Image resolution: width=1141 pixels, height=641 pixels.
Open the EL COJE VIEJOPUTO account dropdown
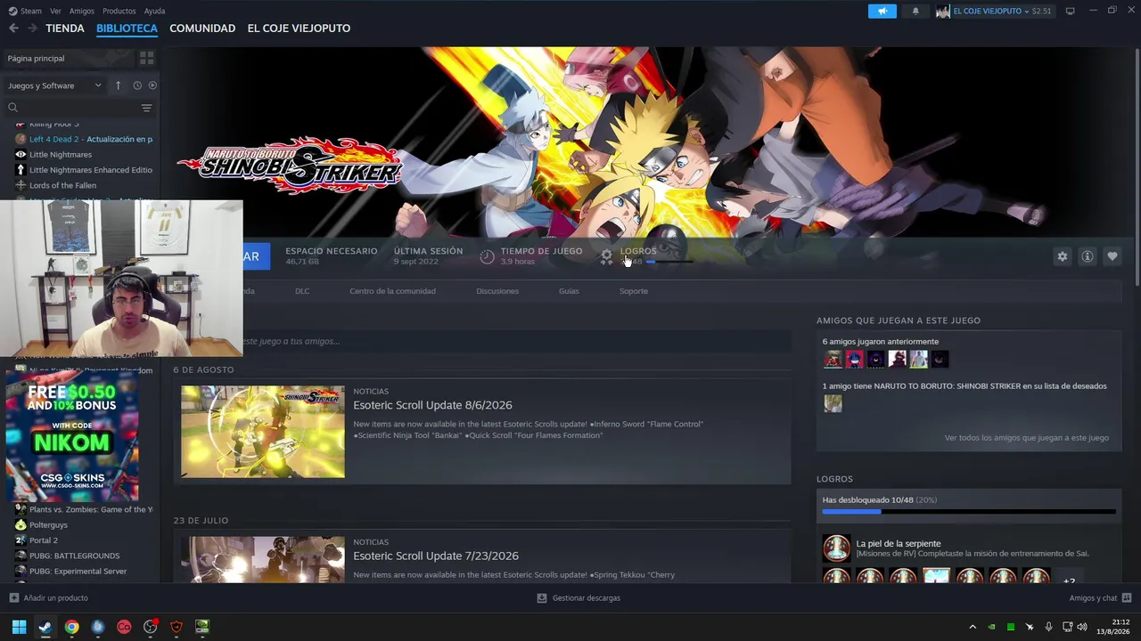point(994,11)
